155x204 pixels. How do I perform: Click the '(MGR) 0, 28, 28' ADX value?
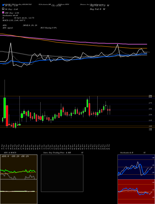pos(30,25)
